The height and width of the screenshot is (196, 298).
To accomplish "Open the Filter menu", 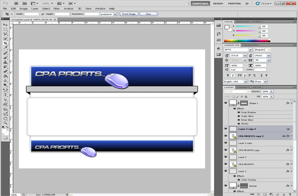I will 56,9.
